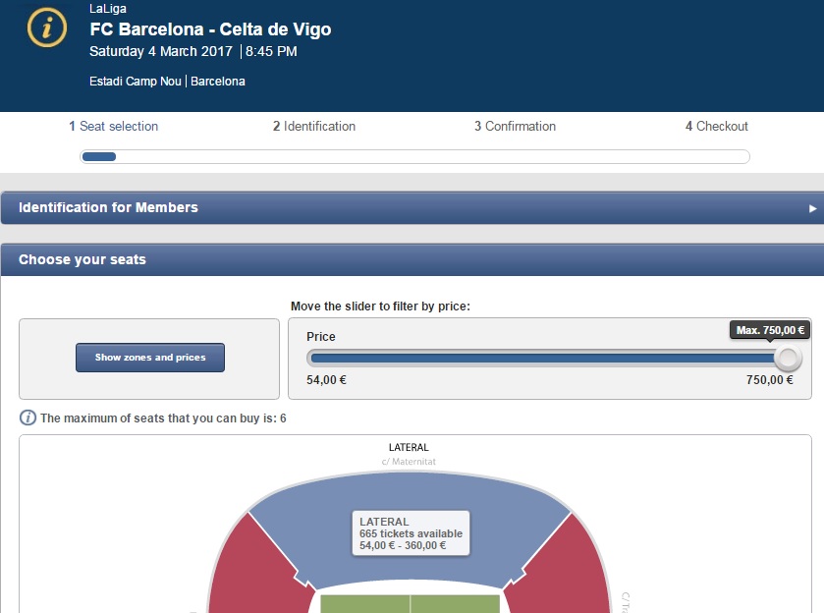The height and width of the screenshot is (613, 824).
Task: Collapse the Choose your seats section header
Action: tap(82, 260)
